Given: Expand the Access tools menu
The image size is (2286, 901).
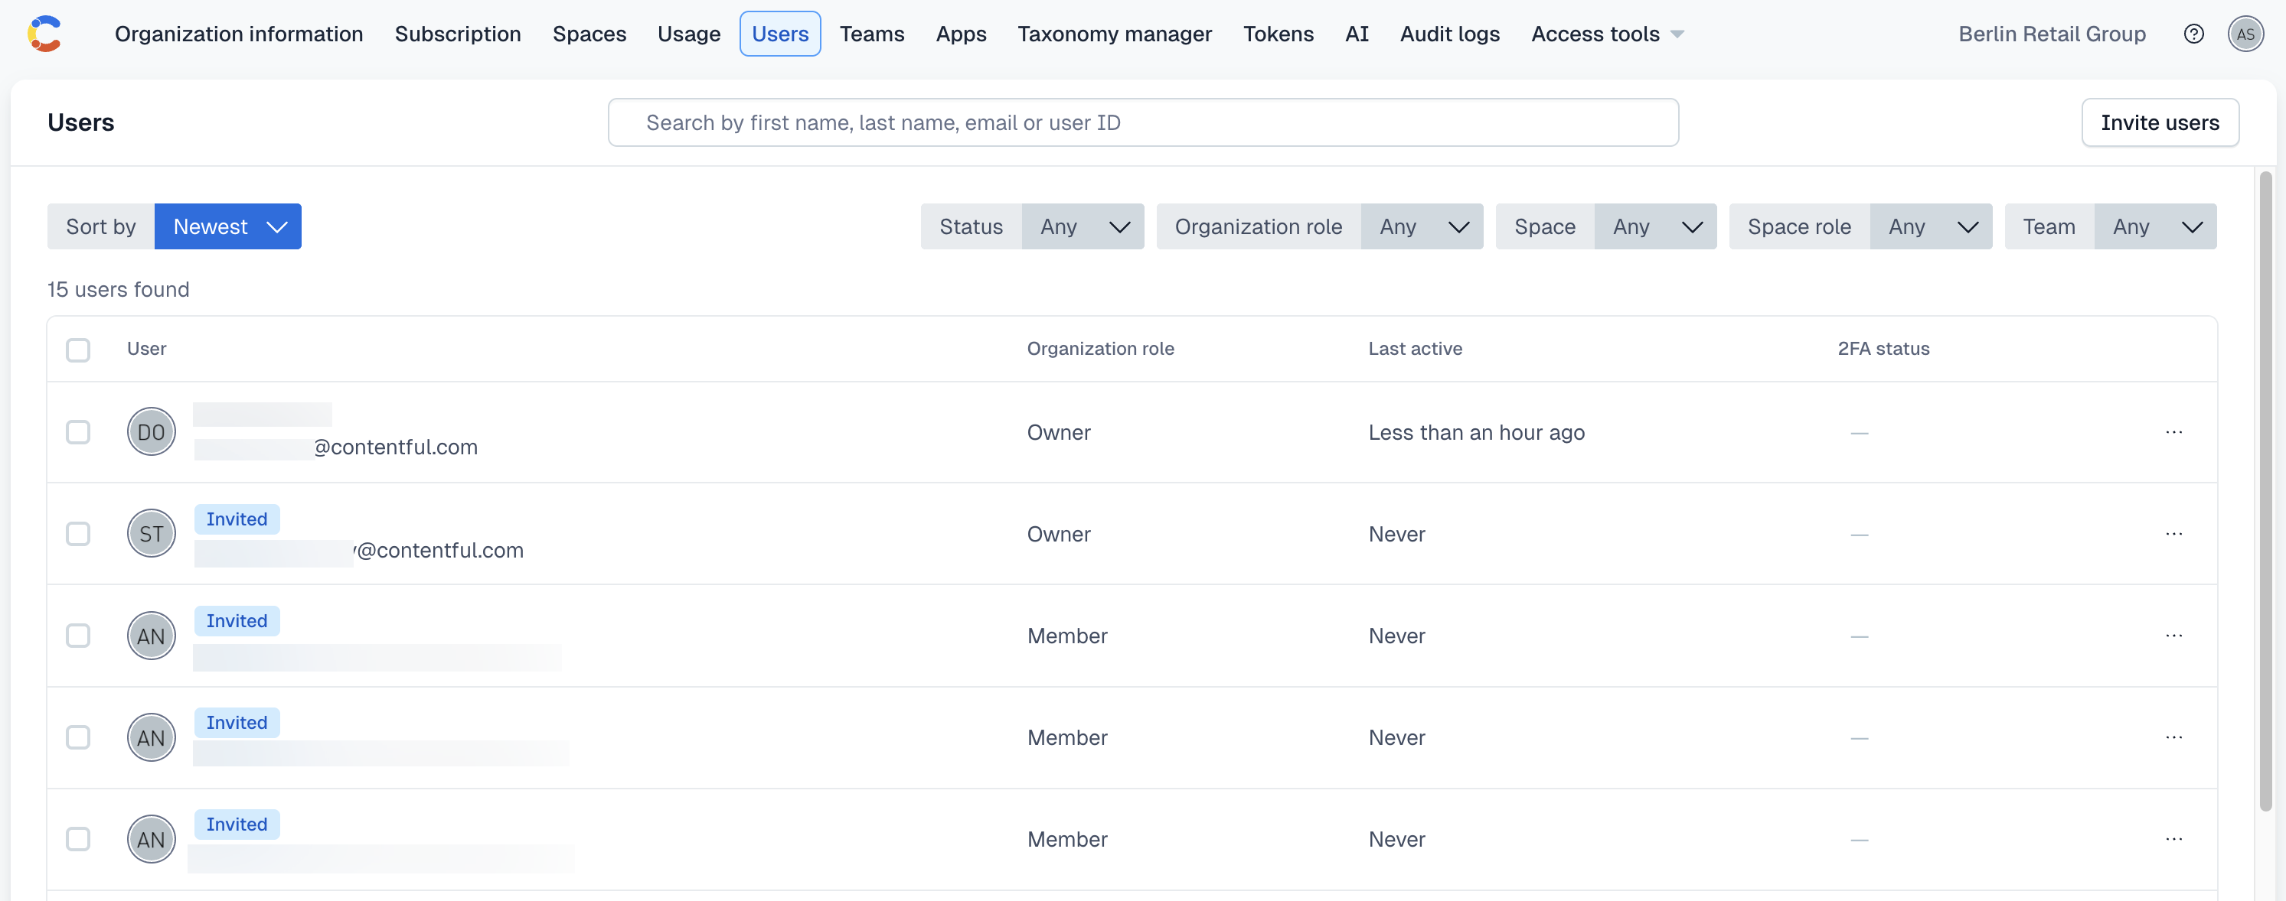Looking at the screenshot, I should [x=1606, y=34].
